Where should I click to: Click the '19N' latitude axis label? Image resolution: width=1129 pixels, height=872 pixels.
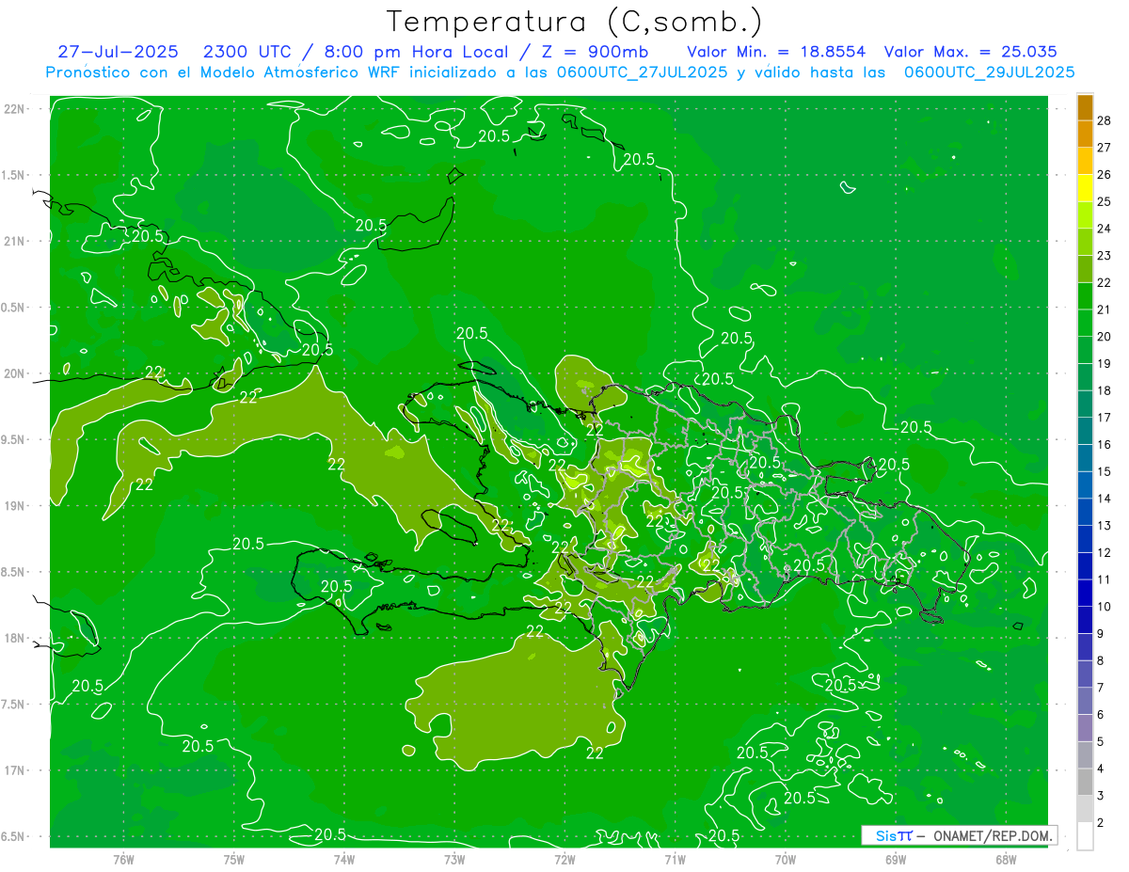[x=15, y=506]
